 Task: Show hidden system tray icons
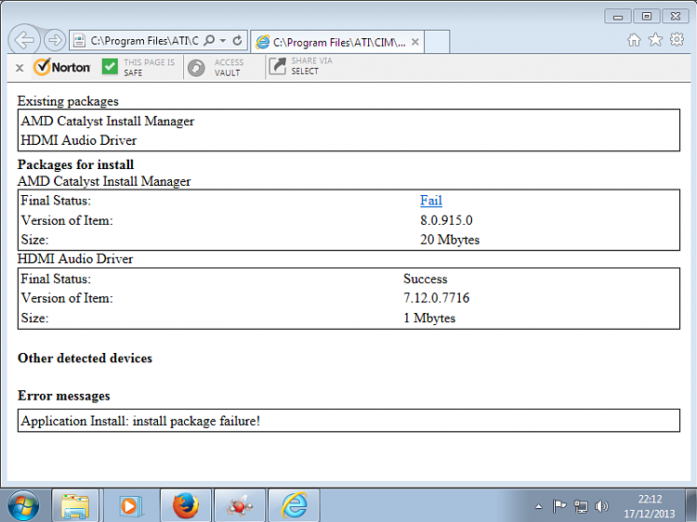[538, 506]
